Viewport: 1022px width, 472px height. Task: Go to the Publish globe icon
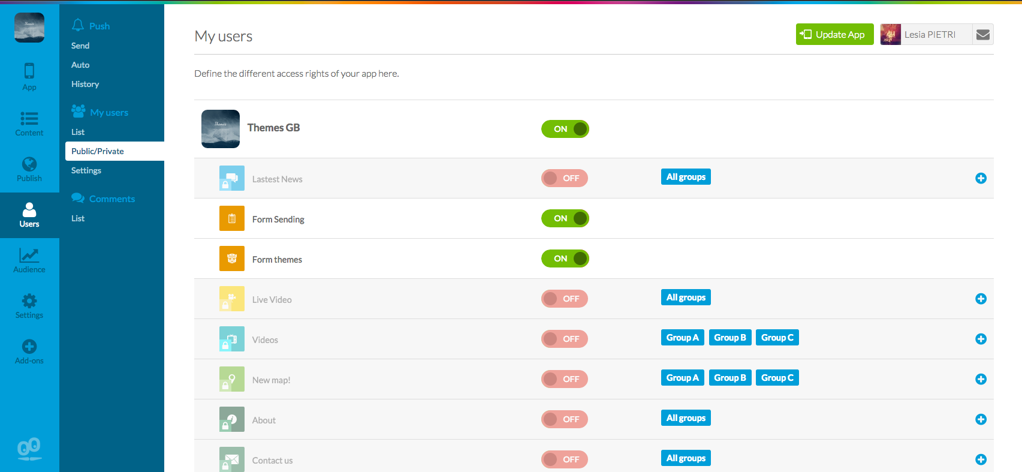[29, 169]
